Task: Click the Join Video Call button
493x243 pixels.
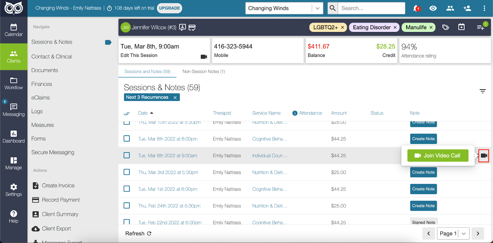Action: point(438,156)
